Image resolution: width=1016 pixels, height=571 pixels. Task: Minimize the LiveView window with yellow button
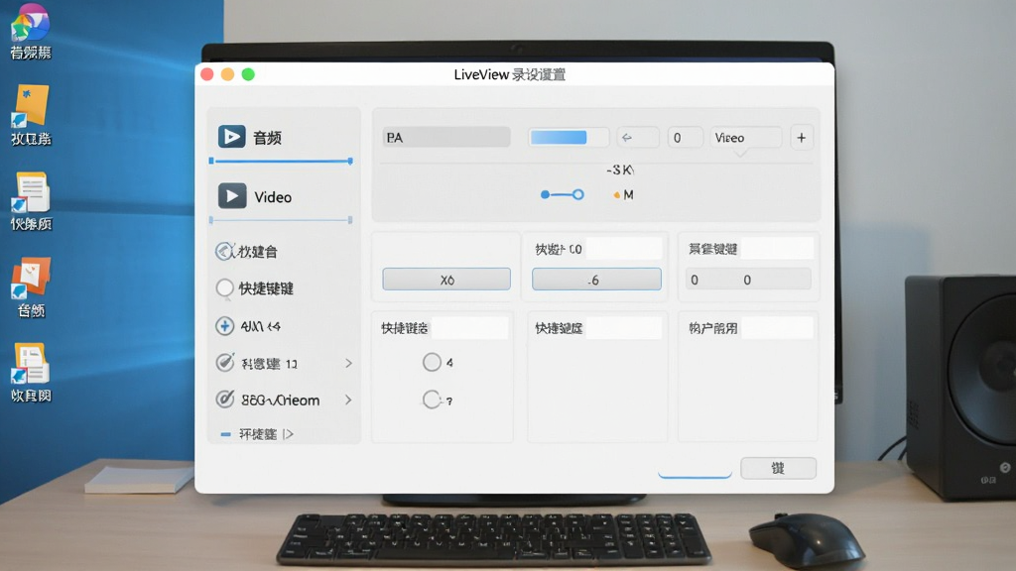pyautogui.click(x=227, y=74)
